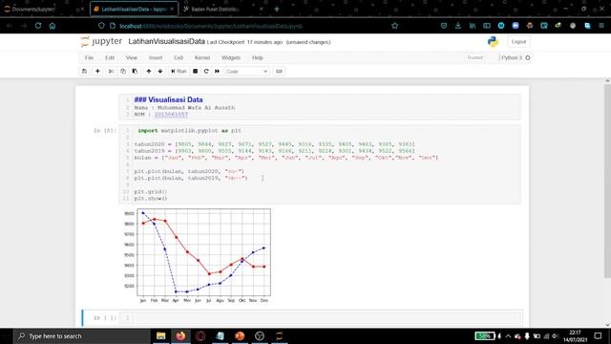Image resolution: width=611 pixels, height=344 pixels.
Task: Open the Edit menu
Action: pos(110,57)
